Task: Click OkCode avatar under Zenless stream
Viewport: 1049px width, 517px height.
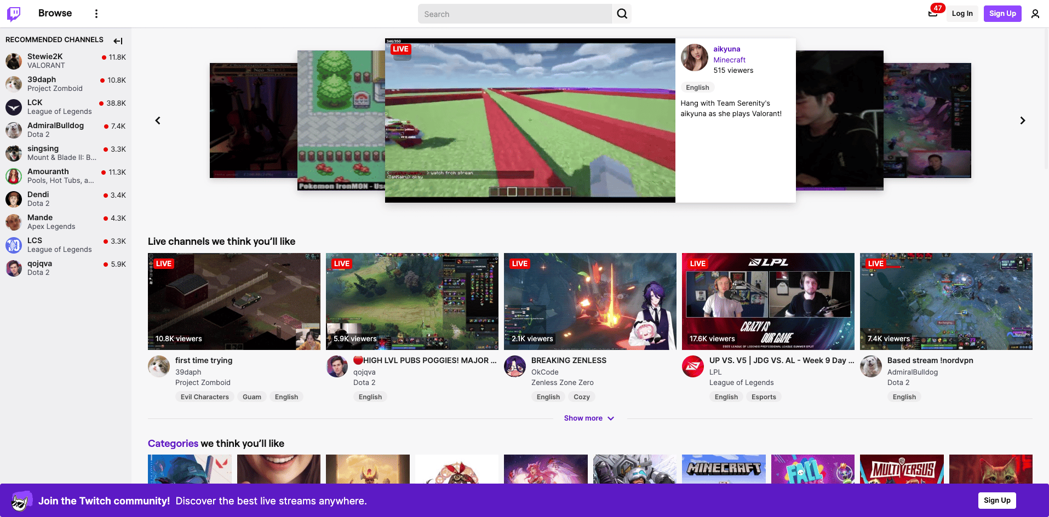Action: coord(515,366)
